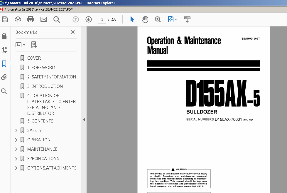
Task: Select the OPERATION bookmark label
Action: [39, 140]
